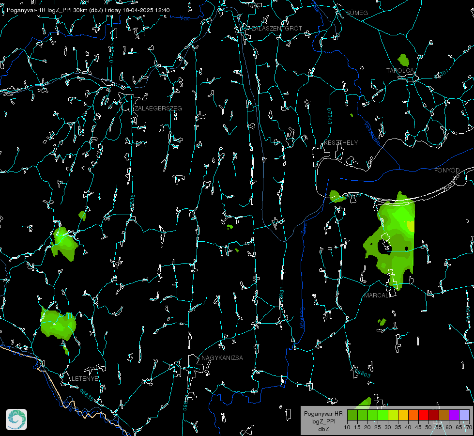Click the ZALAEGERSZEG city label
This screenshot has width=474, height=436.
pyautogui.click(x=158, y=109)
